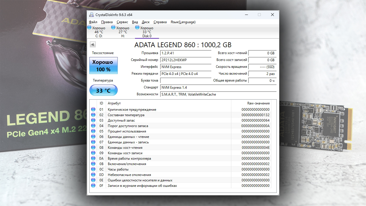Click status orb for attribute 05 usage percent
The height and width of the screenshot is (206, 366).
point(93,131)
